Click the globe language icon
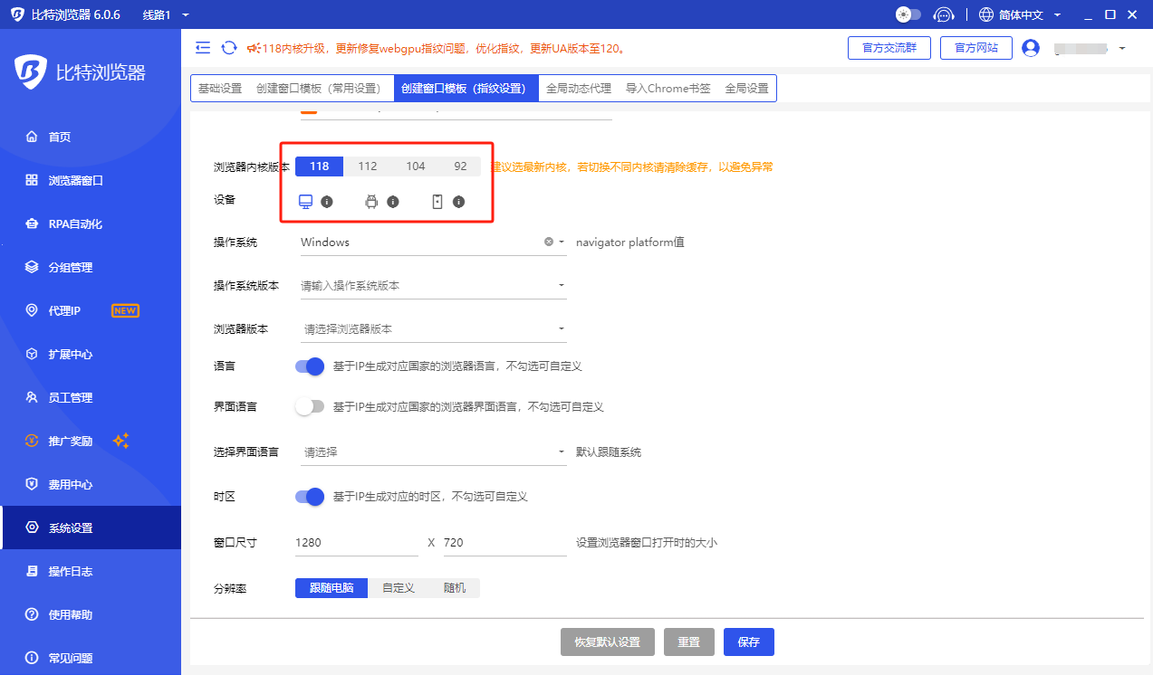This screenshot has width=1153, height=675. 986,14
